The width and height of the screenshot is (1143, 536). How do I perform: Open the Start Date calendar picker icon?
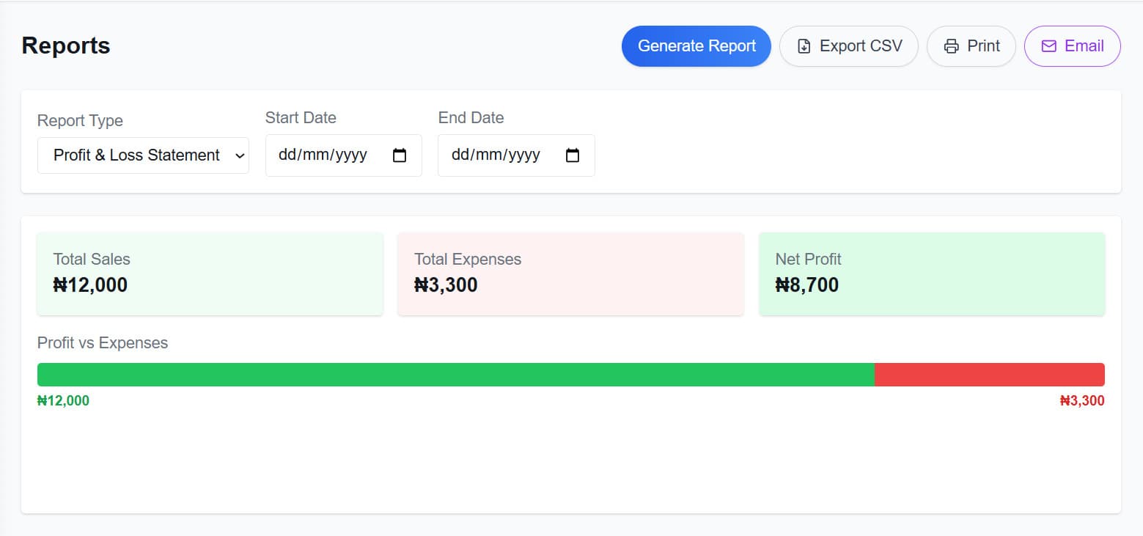tap(400, 155)
